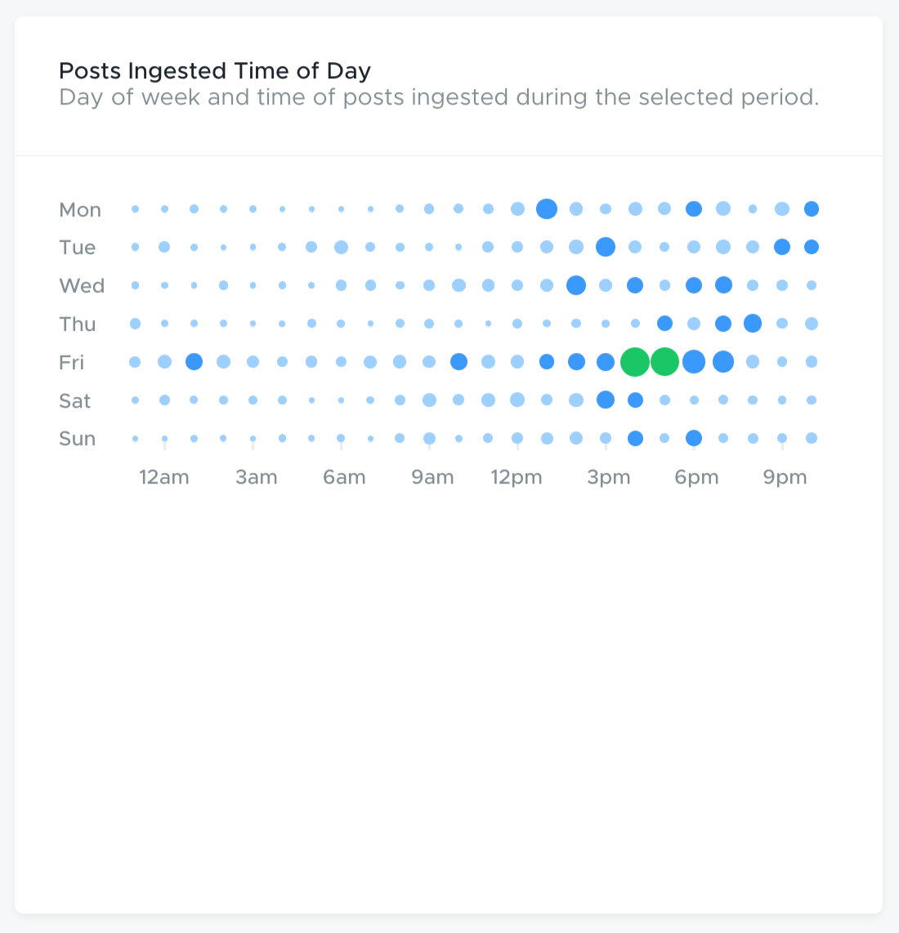Click the green Friday 5pm dot

coord(664,362)
